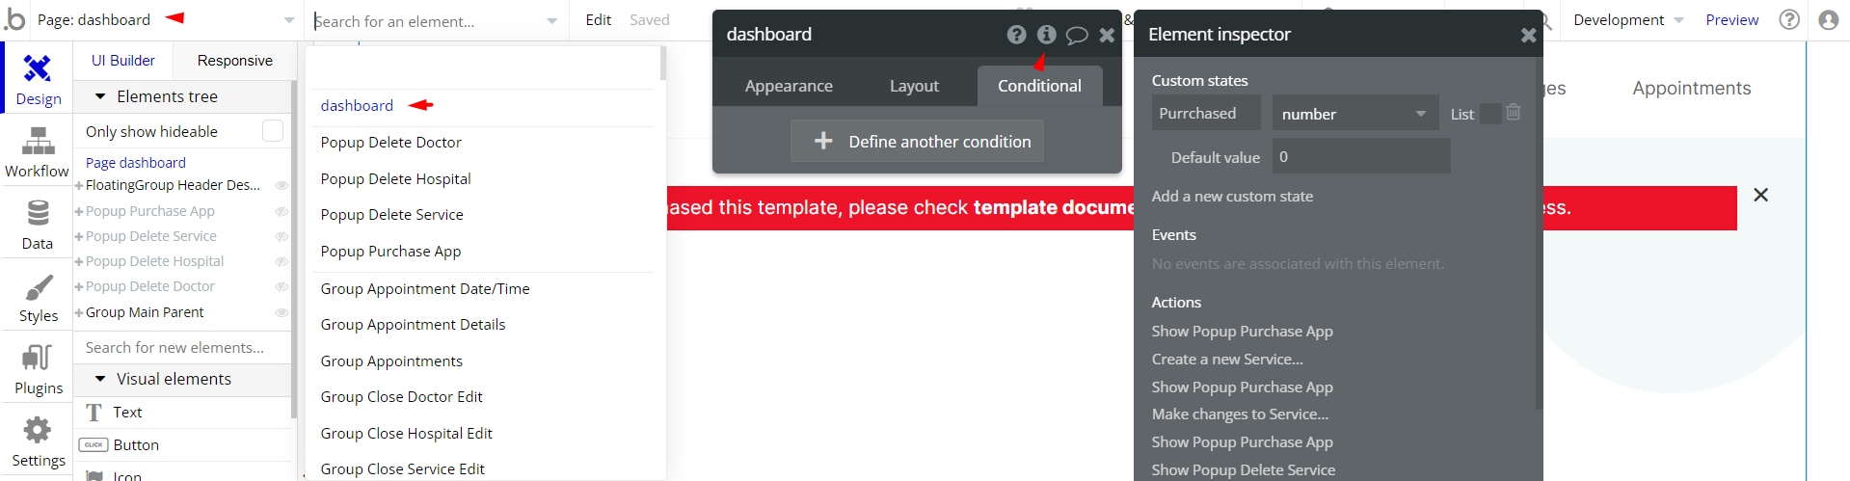Open the custom state type dropdown

[x=1354, y=114]
